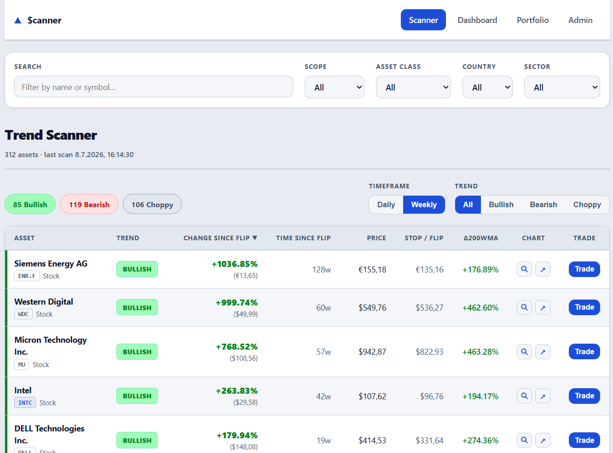This screenshot has height=453, width=613.
Task: Click the blue triangle $canner logo
Action: (x=18, y=20)
